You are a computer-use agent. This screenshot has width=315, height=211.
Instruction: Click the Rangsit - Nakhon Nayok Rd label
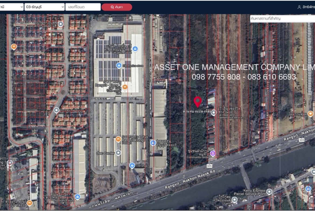pyautogui.click(x=190, y=180)
